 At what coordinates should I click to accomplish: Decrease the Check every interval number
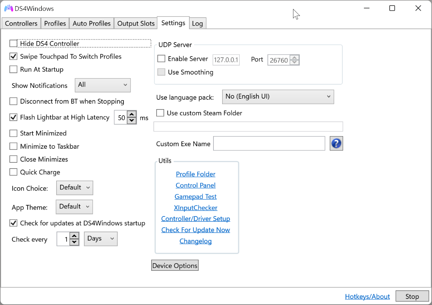pos(74,242)
